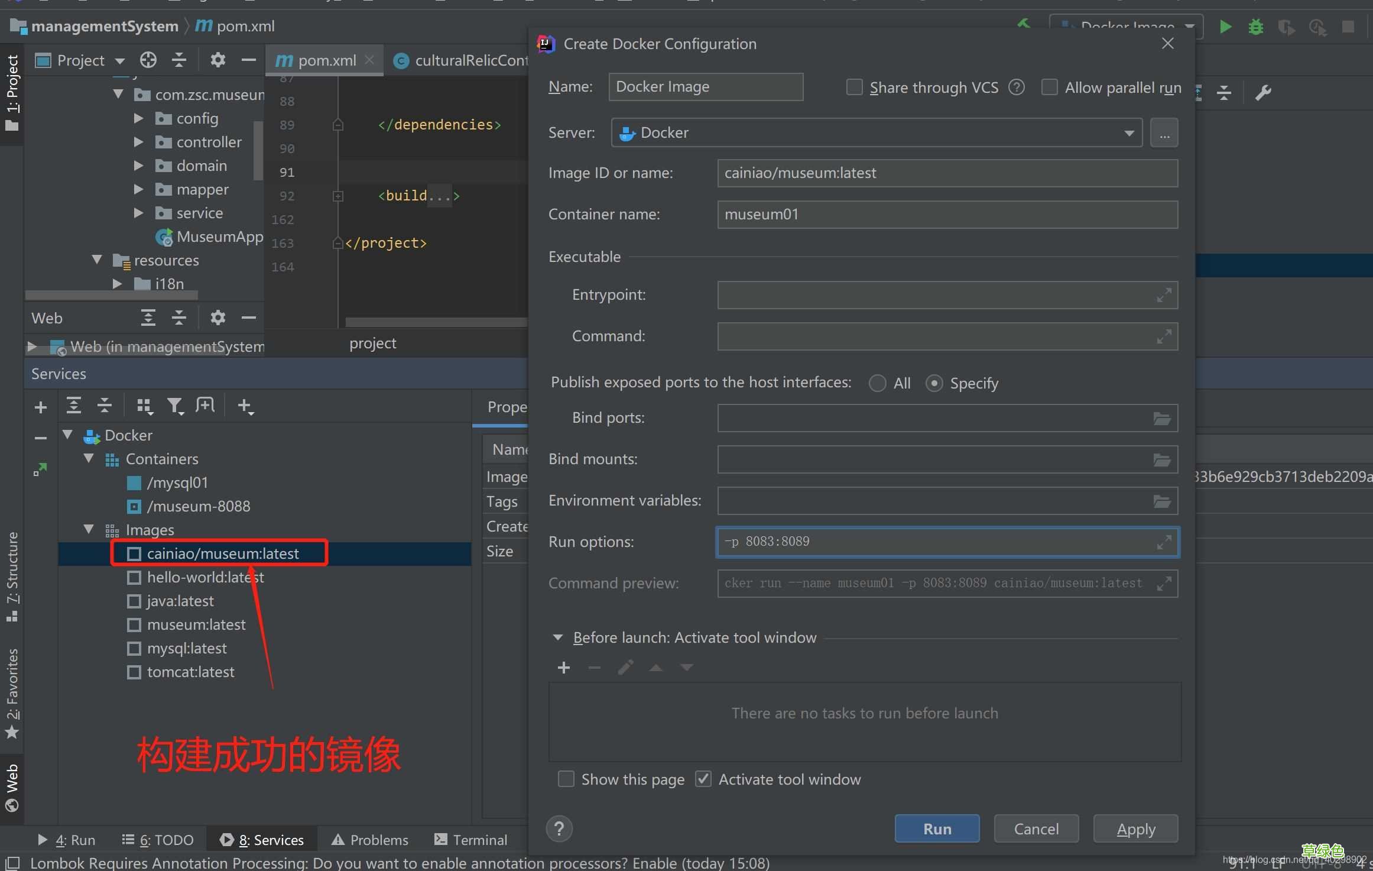Click Add Service dropdown plus icon
The width and height of the screenshot is (1373, 871).
tap(245, 406)
